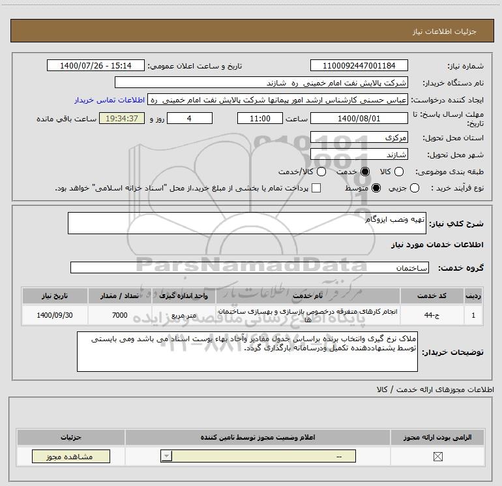The height and width of the screenshot is (486, 502).
Task: Click the service group field ساختمان
Action: click(x=250, y=267)
